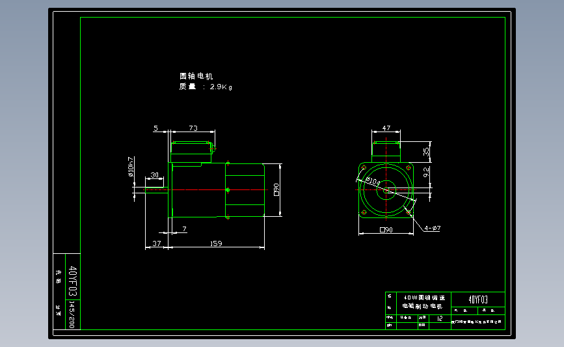The width and height of the screenshot is (564, 347).
Task: Select the title text 圆轴电机
Action: [x=196, y=76]
